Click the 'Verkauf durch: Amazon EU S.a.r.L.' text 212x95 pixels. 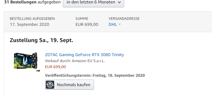pyautogui.click(x=75, y=61)
